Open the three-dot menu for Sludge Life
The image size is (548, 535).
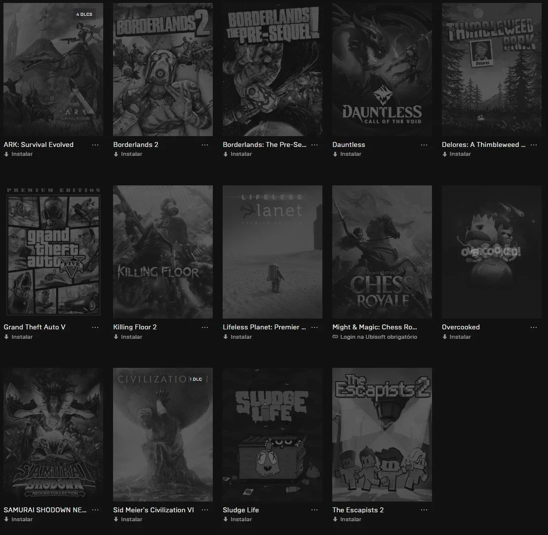314,510
